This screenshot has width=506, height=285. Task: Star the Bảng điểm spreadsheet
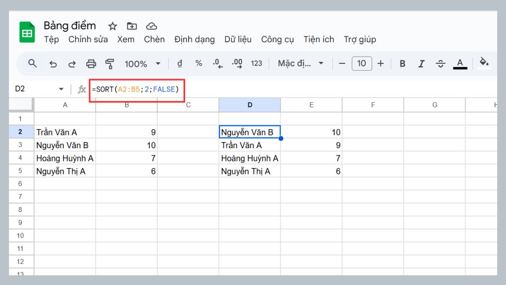click(x=112, y=26)
